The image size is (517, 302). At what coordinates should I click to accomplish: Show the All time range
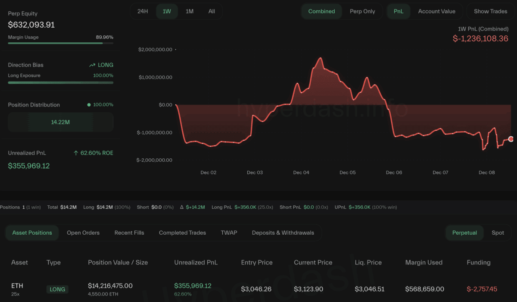[212, 11]
